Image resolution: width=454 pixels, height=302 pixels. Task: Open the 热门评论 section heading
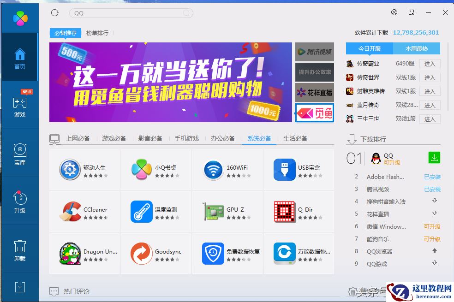(77, 291)
